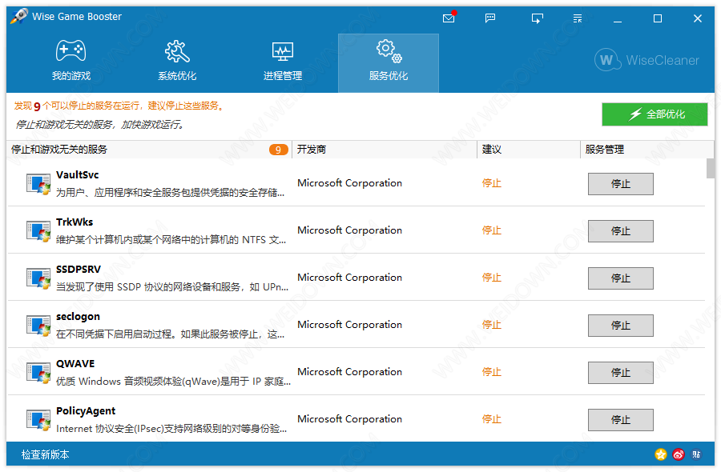Sort by 停止和游戏无关的服务 column header
This screenshot has width=721, height=472.
[x=150, y=150]
